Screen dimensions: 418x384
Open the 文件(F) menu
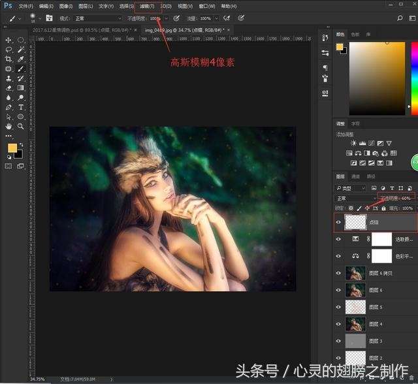point(26,6)
